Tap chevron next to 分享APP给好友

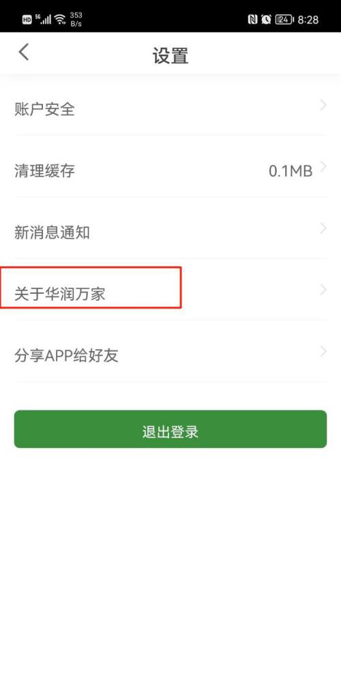pos(323,352)
